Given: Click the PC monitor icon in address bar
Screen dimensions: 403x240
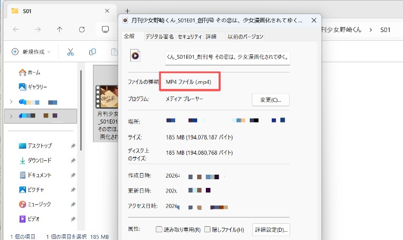Looking at the screenshot, I should [105, 29].
